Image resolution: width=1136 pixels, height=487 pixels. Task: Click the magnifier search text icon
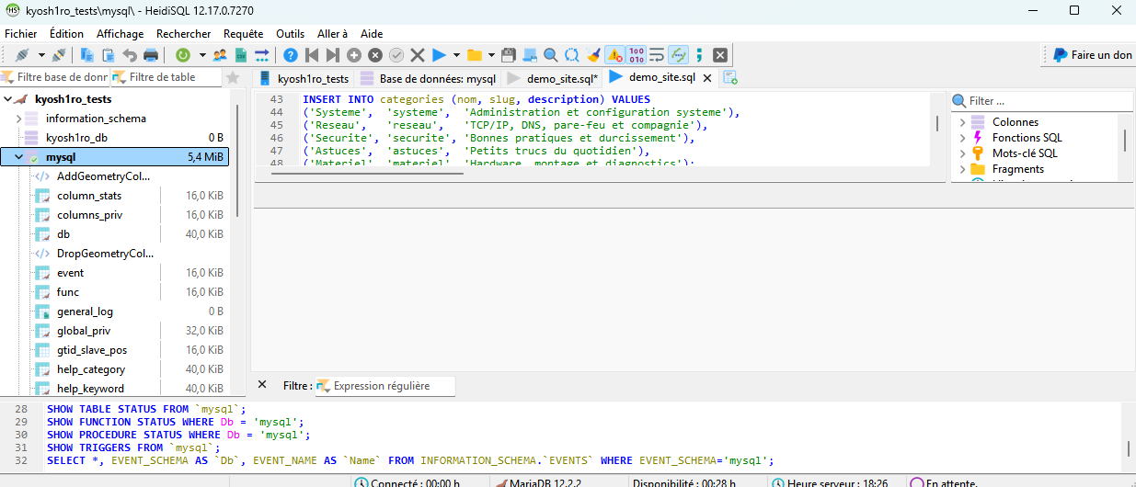tap(551, 55)
